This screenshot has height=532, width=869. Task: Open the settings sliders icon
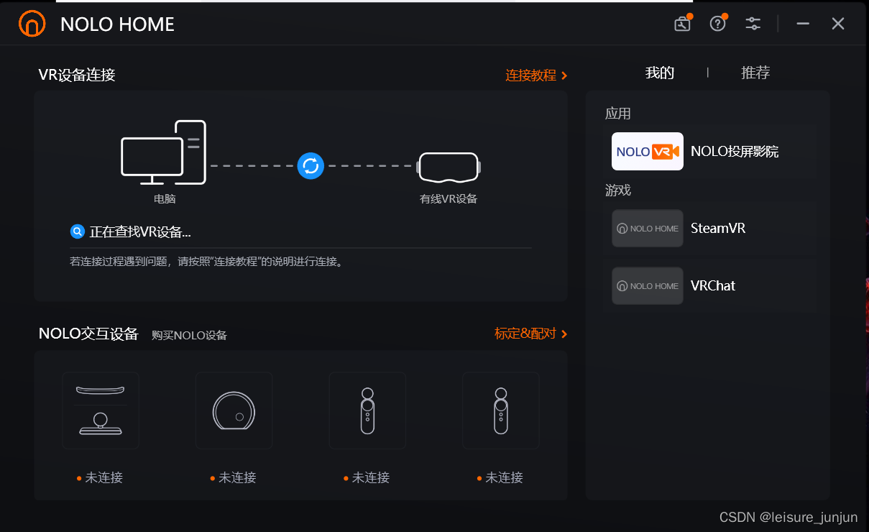[753, 24]
